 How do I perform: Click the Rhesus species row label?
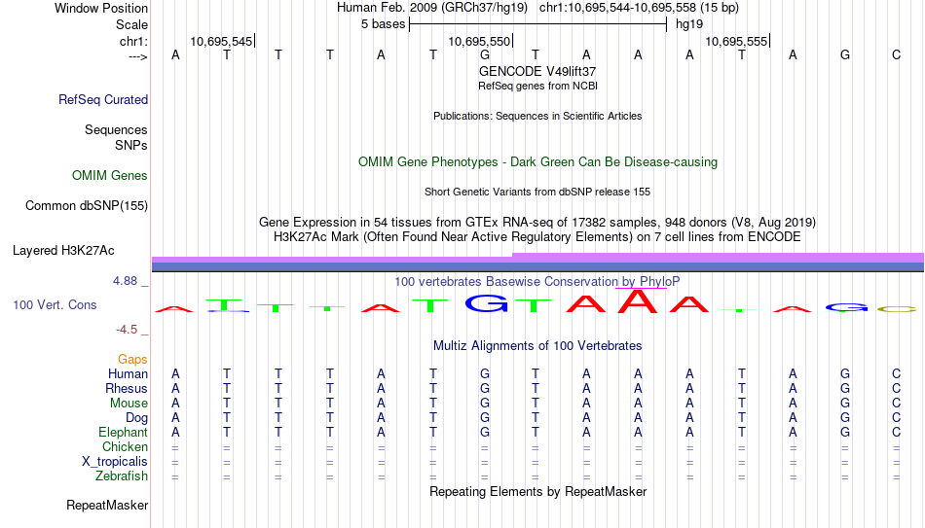click(127, 388)
